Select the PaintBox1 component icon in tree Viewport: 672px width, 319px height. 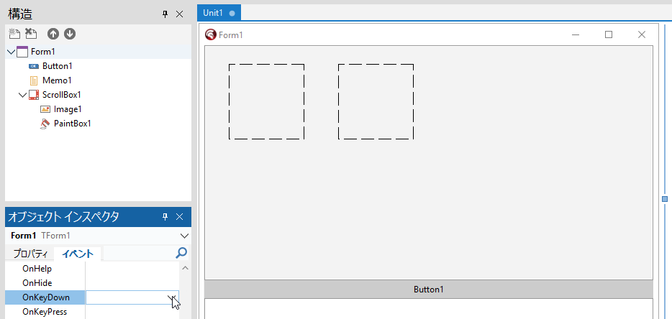tap(45, 124)
